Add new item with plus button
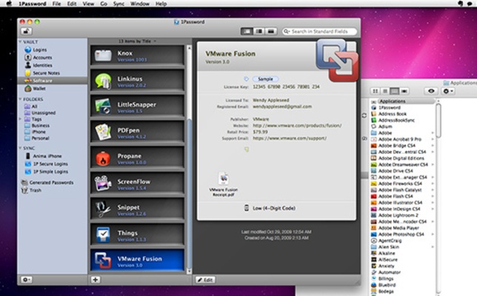Viewport: 477px width, 296px height. [x=96, y=280]
